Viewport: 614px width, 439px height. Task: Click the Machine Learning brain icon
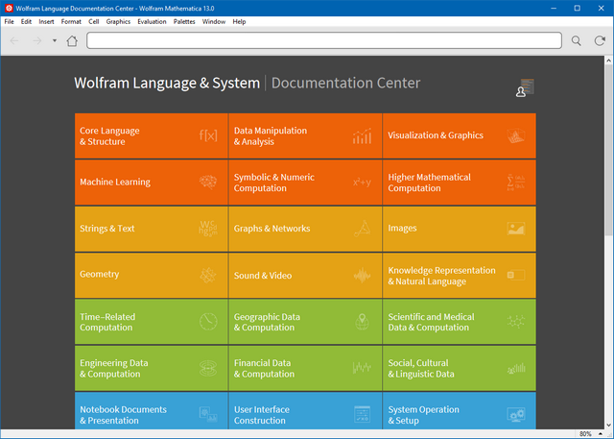click(208, 182)
